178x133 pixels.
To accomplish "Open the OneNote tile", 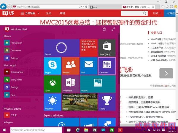I will [71, 84].
